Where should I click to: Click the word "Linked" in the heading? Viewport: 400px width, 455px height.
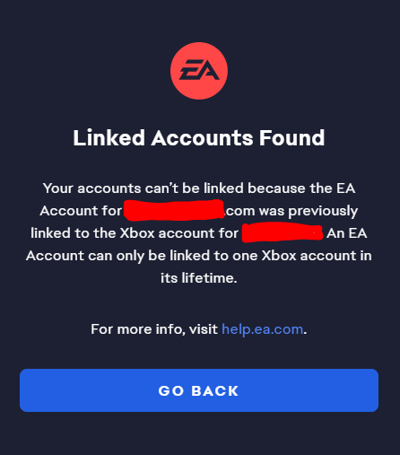click(109, 138)
